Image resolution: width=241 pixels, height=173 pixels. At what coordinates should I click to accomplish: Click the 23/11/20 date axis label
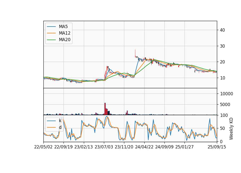[x=124, y=147]
